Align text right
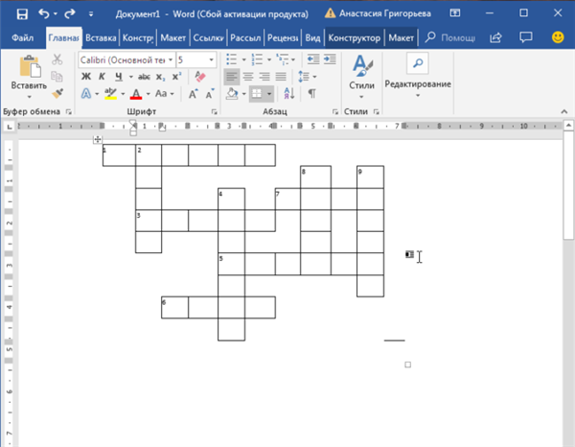Image resolution: width=575 pixels, height=447 pixels. tap(264, 77)
